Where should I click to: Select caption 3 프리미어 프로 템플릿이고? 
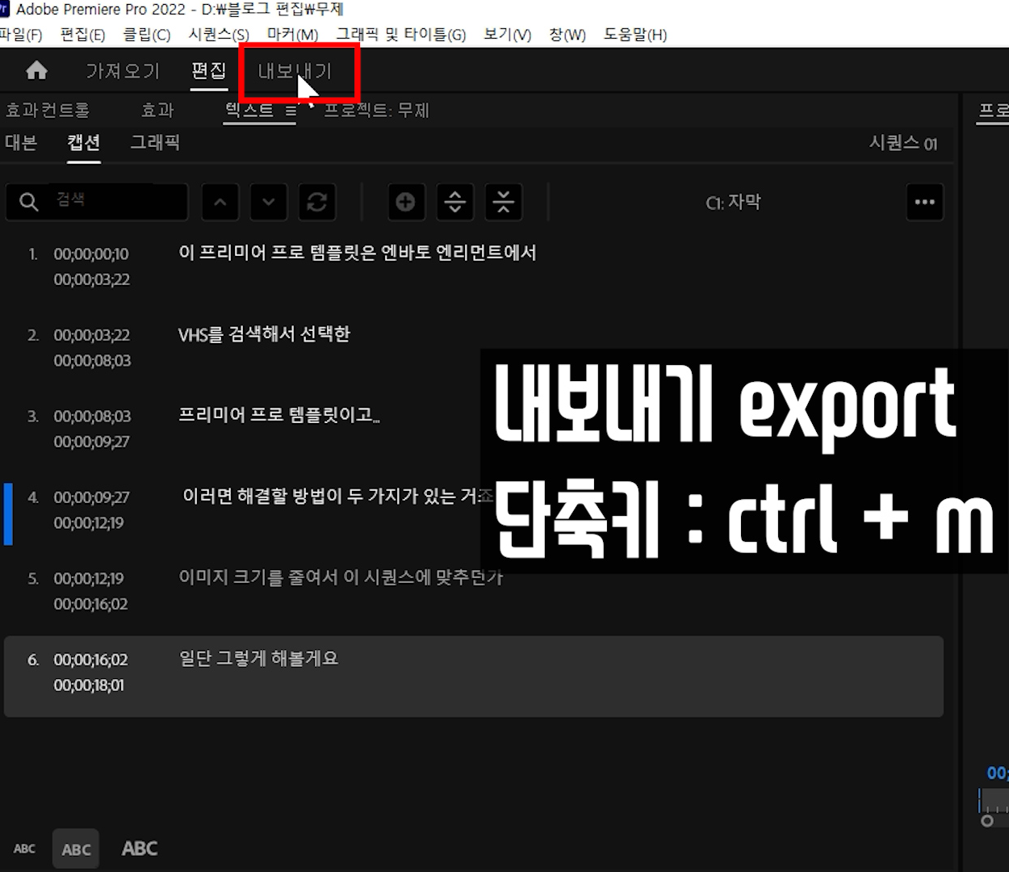coord(278,415)
